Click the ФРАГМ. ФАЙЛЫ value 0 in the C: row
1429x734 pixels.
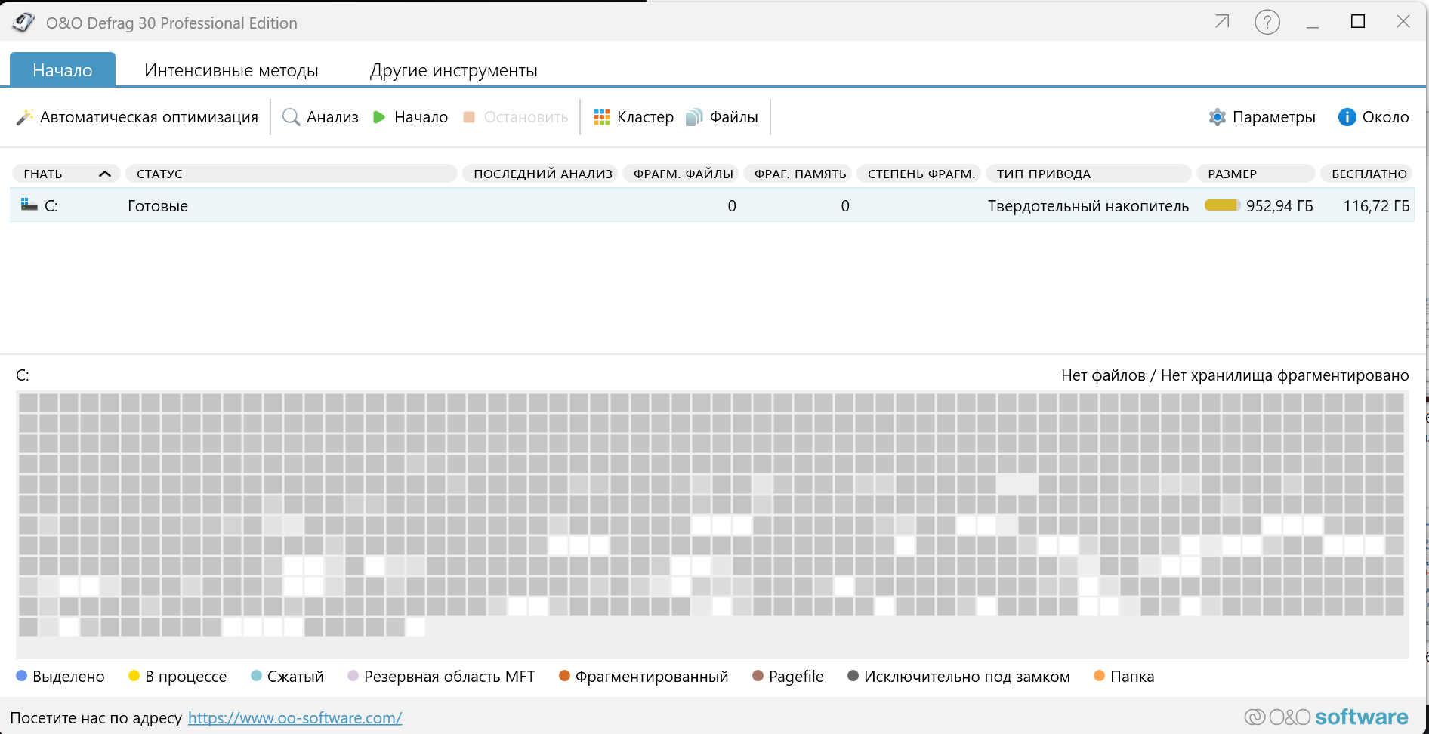[x=732, y=205]
